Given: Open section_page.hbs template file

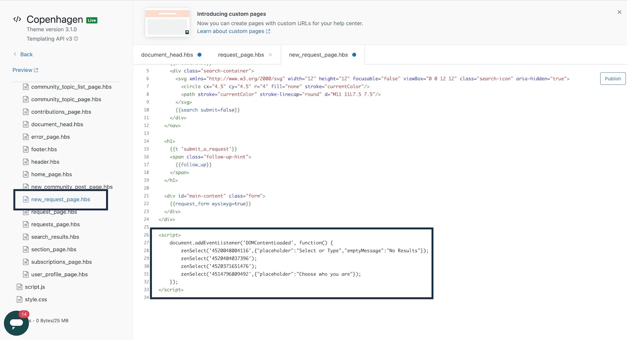Looking at the screenshot, I should coord(54,249).
